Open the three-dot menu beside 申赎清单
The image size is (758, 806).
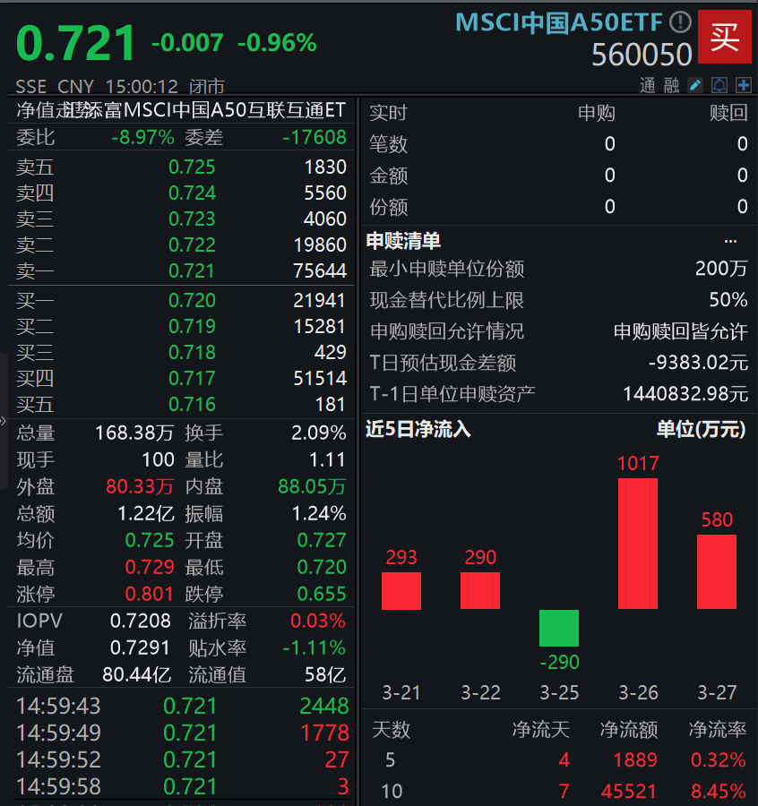pos(730,241)
